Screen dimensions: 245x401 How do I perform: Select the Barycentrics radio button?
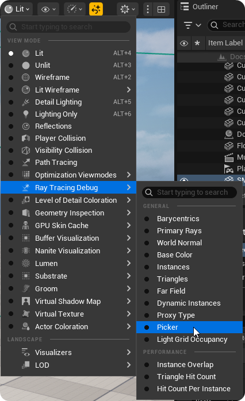point(147,219)
